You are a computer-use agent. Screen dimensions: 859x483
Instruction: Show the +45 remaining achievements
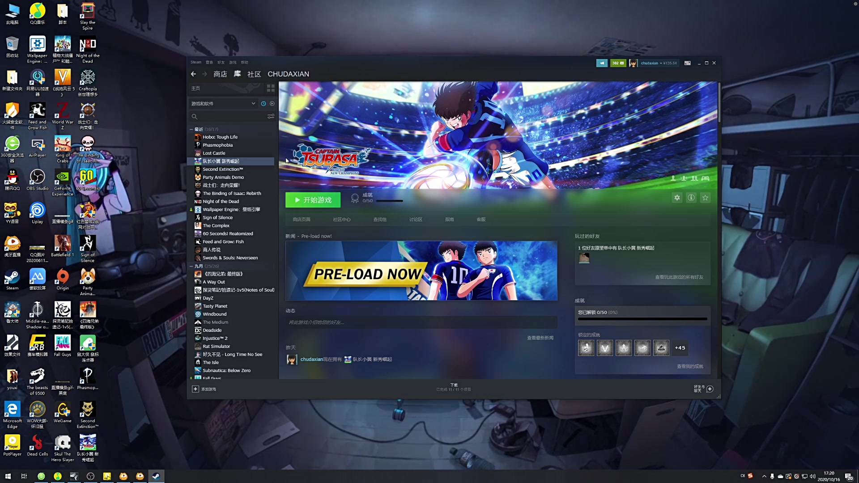[680, 348]
